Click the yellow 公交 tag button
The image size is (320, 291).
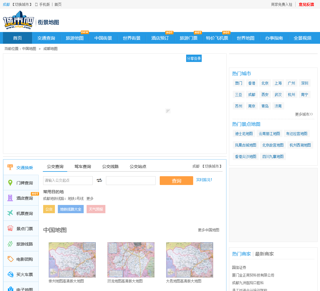[x=49, y=209]
